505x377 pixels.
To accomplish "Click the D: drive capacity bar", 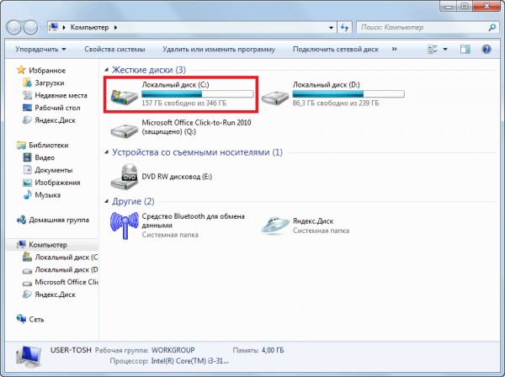I will pos(348,94).
